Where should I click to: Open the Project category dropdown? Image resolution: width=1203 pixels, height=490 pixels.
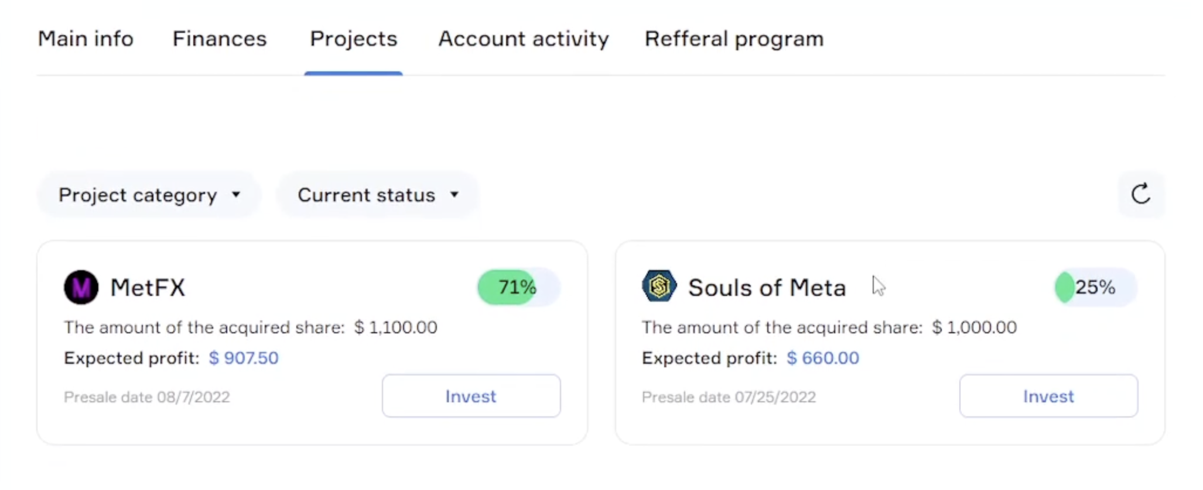tap(149, 195)
